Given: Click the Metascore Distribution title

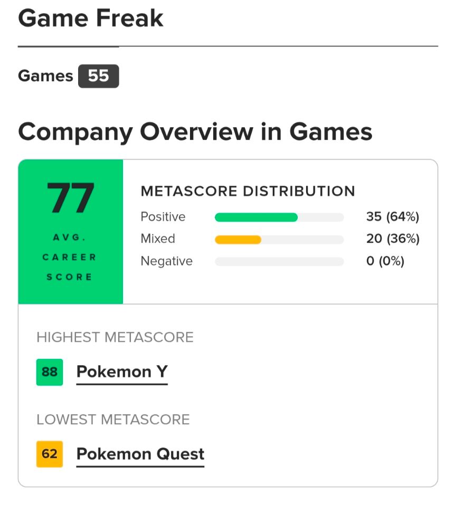Looking at the screenshot, I should [x=248, y=191].
